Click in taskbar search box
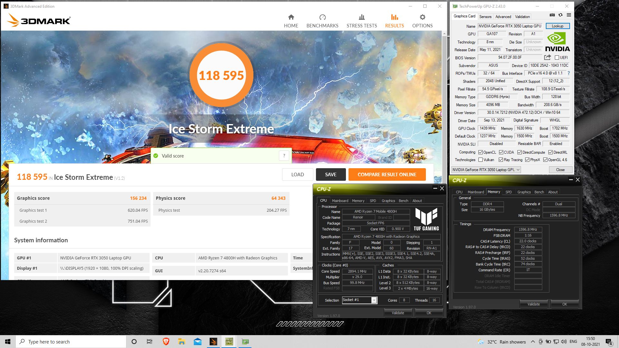Image resolution: width=619 pixels, height=348 pixels. (x=71, y=342)
